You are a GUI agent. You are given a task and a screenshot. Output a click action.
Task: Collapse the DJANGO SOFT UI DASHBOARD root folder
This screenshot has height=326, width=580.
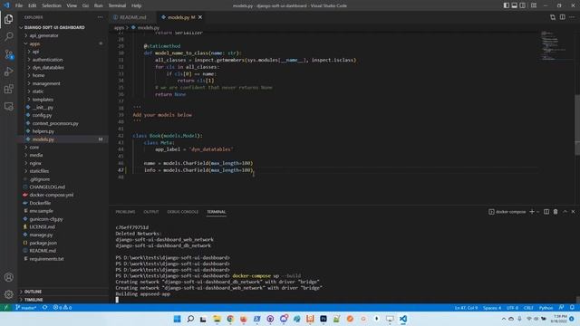(54, 27)
